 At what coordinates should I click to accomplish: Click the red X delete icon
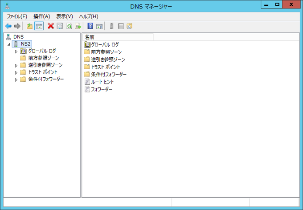51,26
